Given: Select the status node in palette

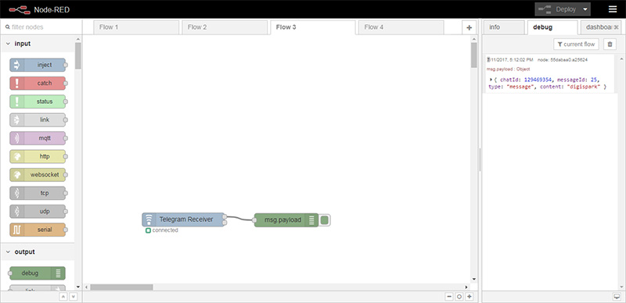Looking at the screenshot, I should coord(38,102).
